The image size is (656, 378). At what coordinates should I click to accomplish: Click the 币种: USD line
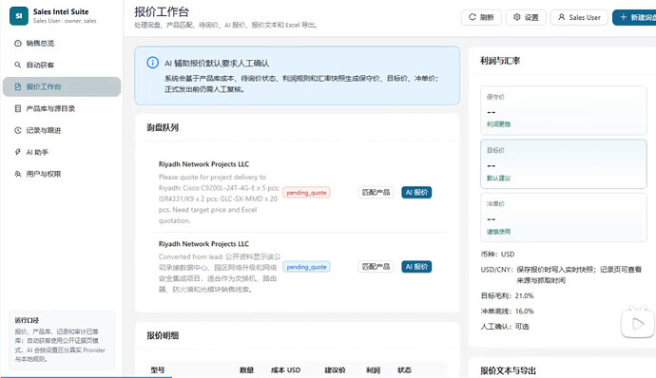(497, 255)
